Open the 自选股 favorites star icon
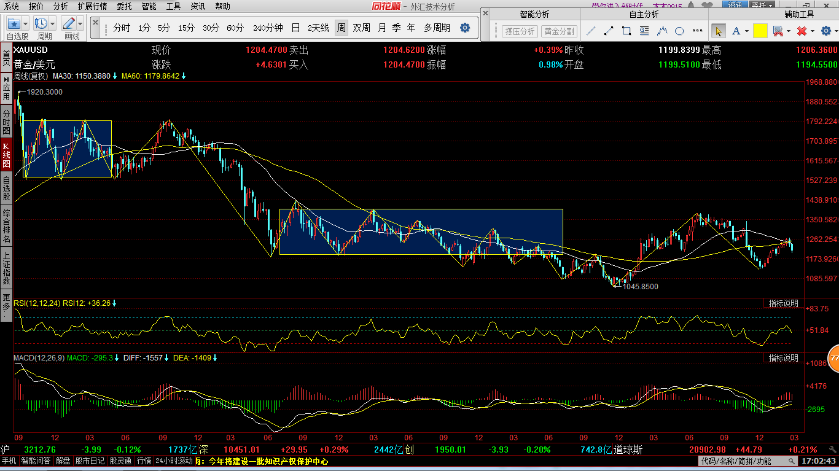This screenshot has width=839, height=471. 14,23
